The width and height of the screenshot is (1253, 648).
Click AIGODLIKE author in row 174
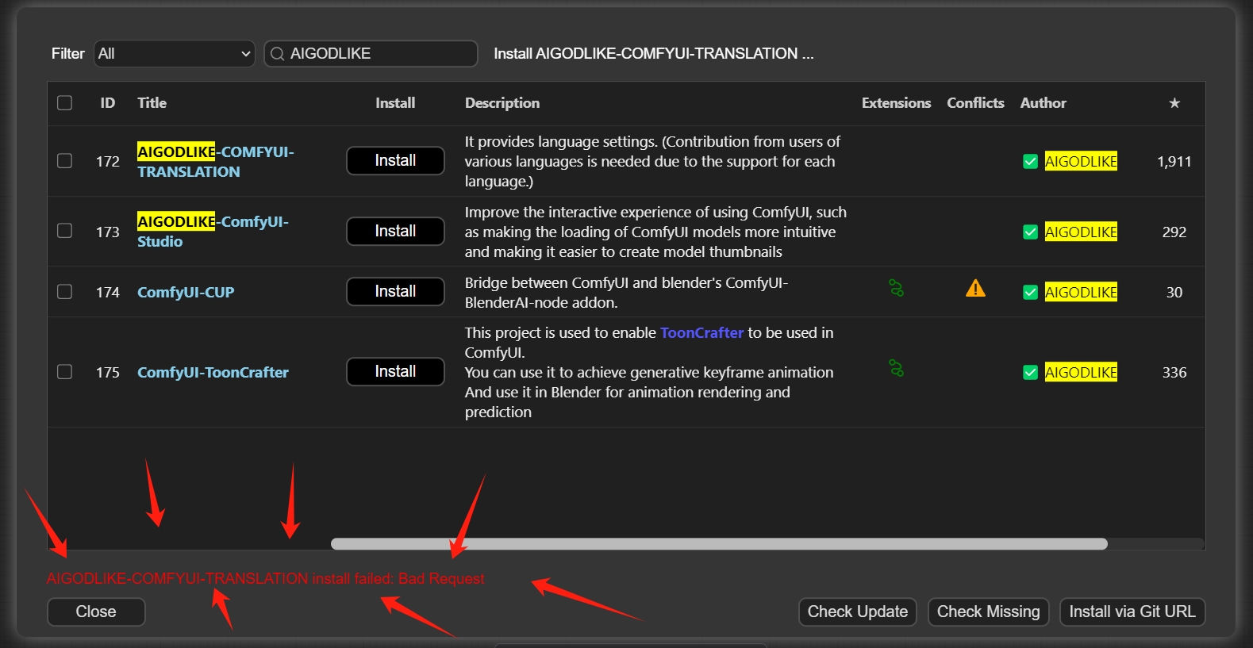[1081, 293]
